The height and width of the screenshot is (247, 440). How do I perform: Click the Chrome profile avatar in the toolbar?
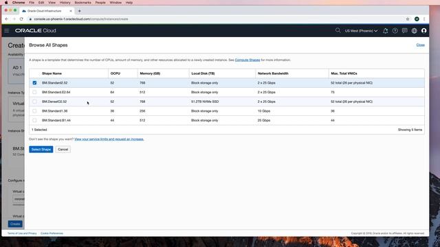coord(417,19)
